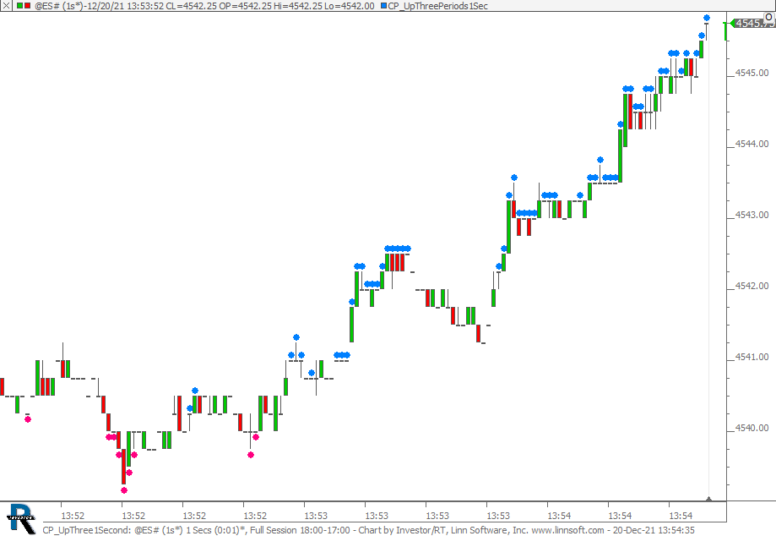Click the lowest pink dot signal marker
The height and width of the screenshot is (536, 776).
tap(124, 490)
